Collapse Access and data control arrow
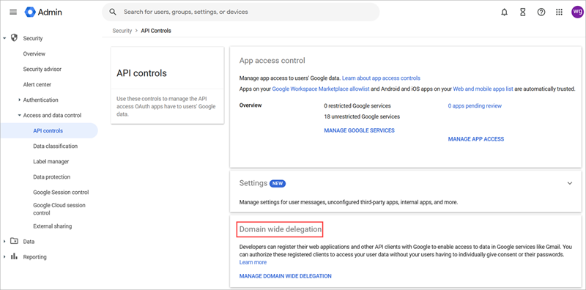 19,115
